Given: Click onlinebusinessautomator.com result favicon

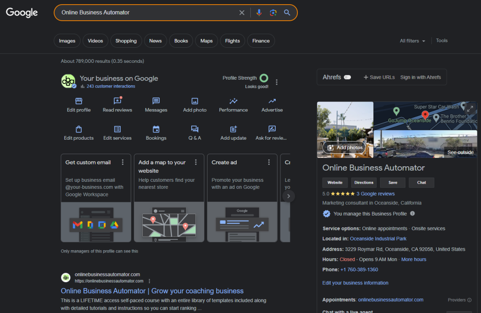Looking at the screenshot, I should click(66, 277).
